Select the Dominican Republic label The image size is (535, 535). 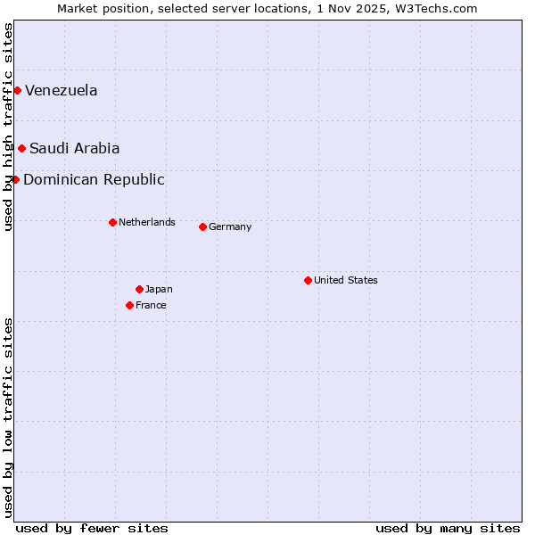94,179
